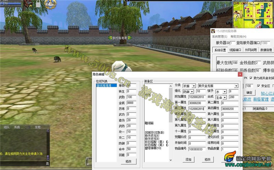Click the 确定 button in server window
Image resolution: width=274 pixels, height=170 pixels.
click(249, 93)
